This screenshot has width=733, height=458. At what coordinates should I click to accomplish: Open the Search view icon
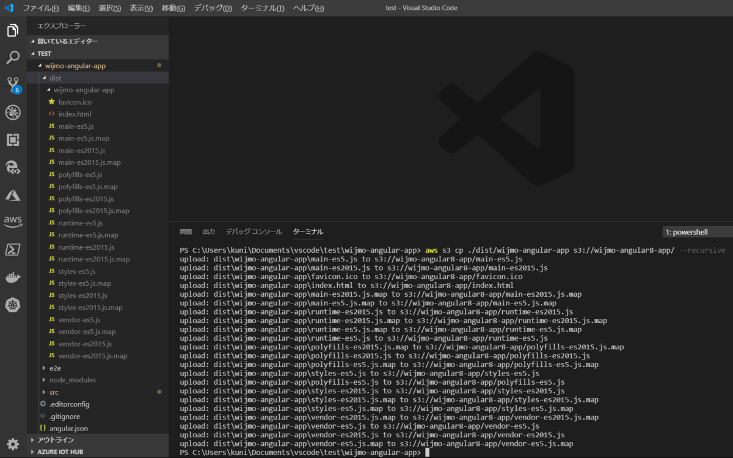(x=13, y=58)
